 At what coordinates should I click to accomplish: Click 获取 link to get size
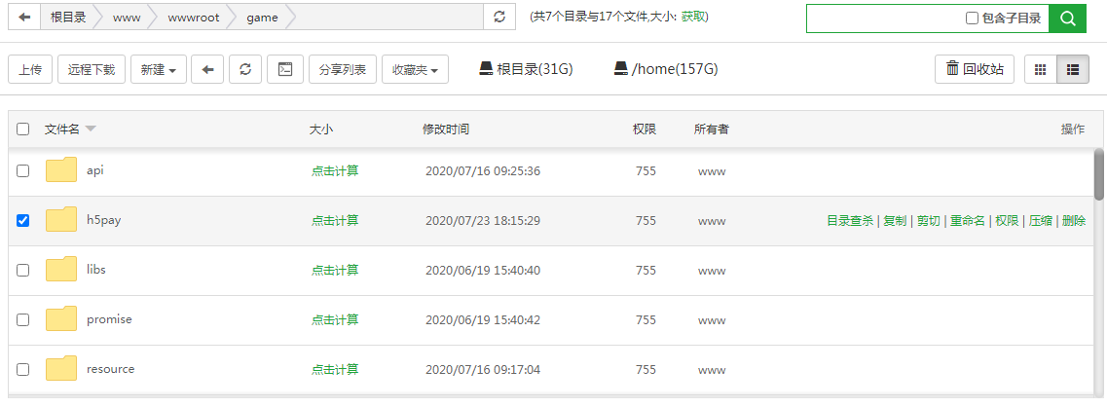(694, 17)
